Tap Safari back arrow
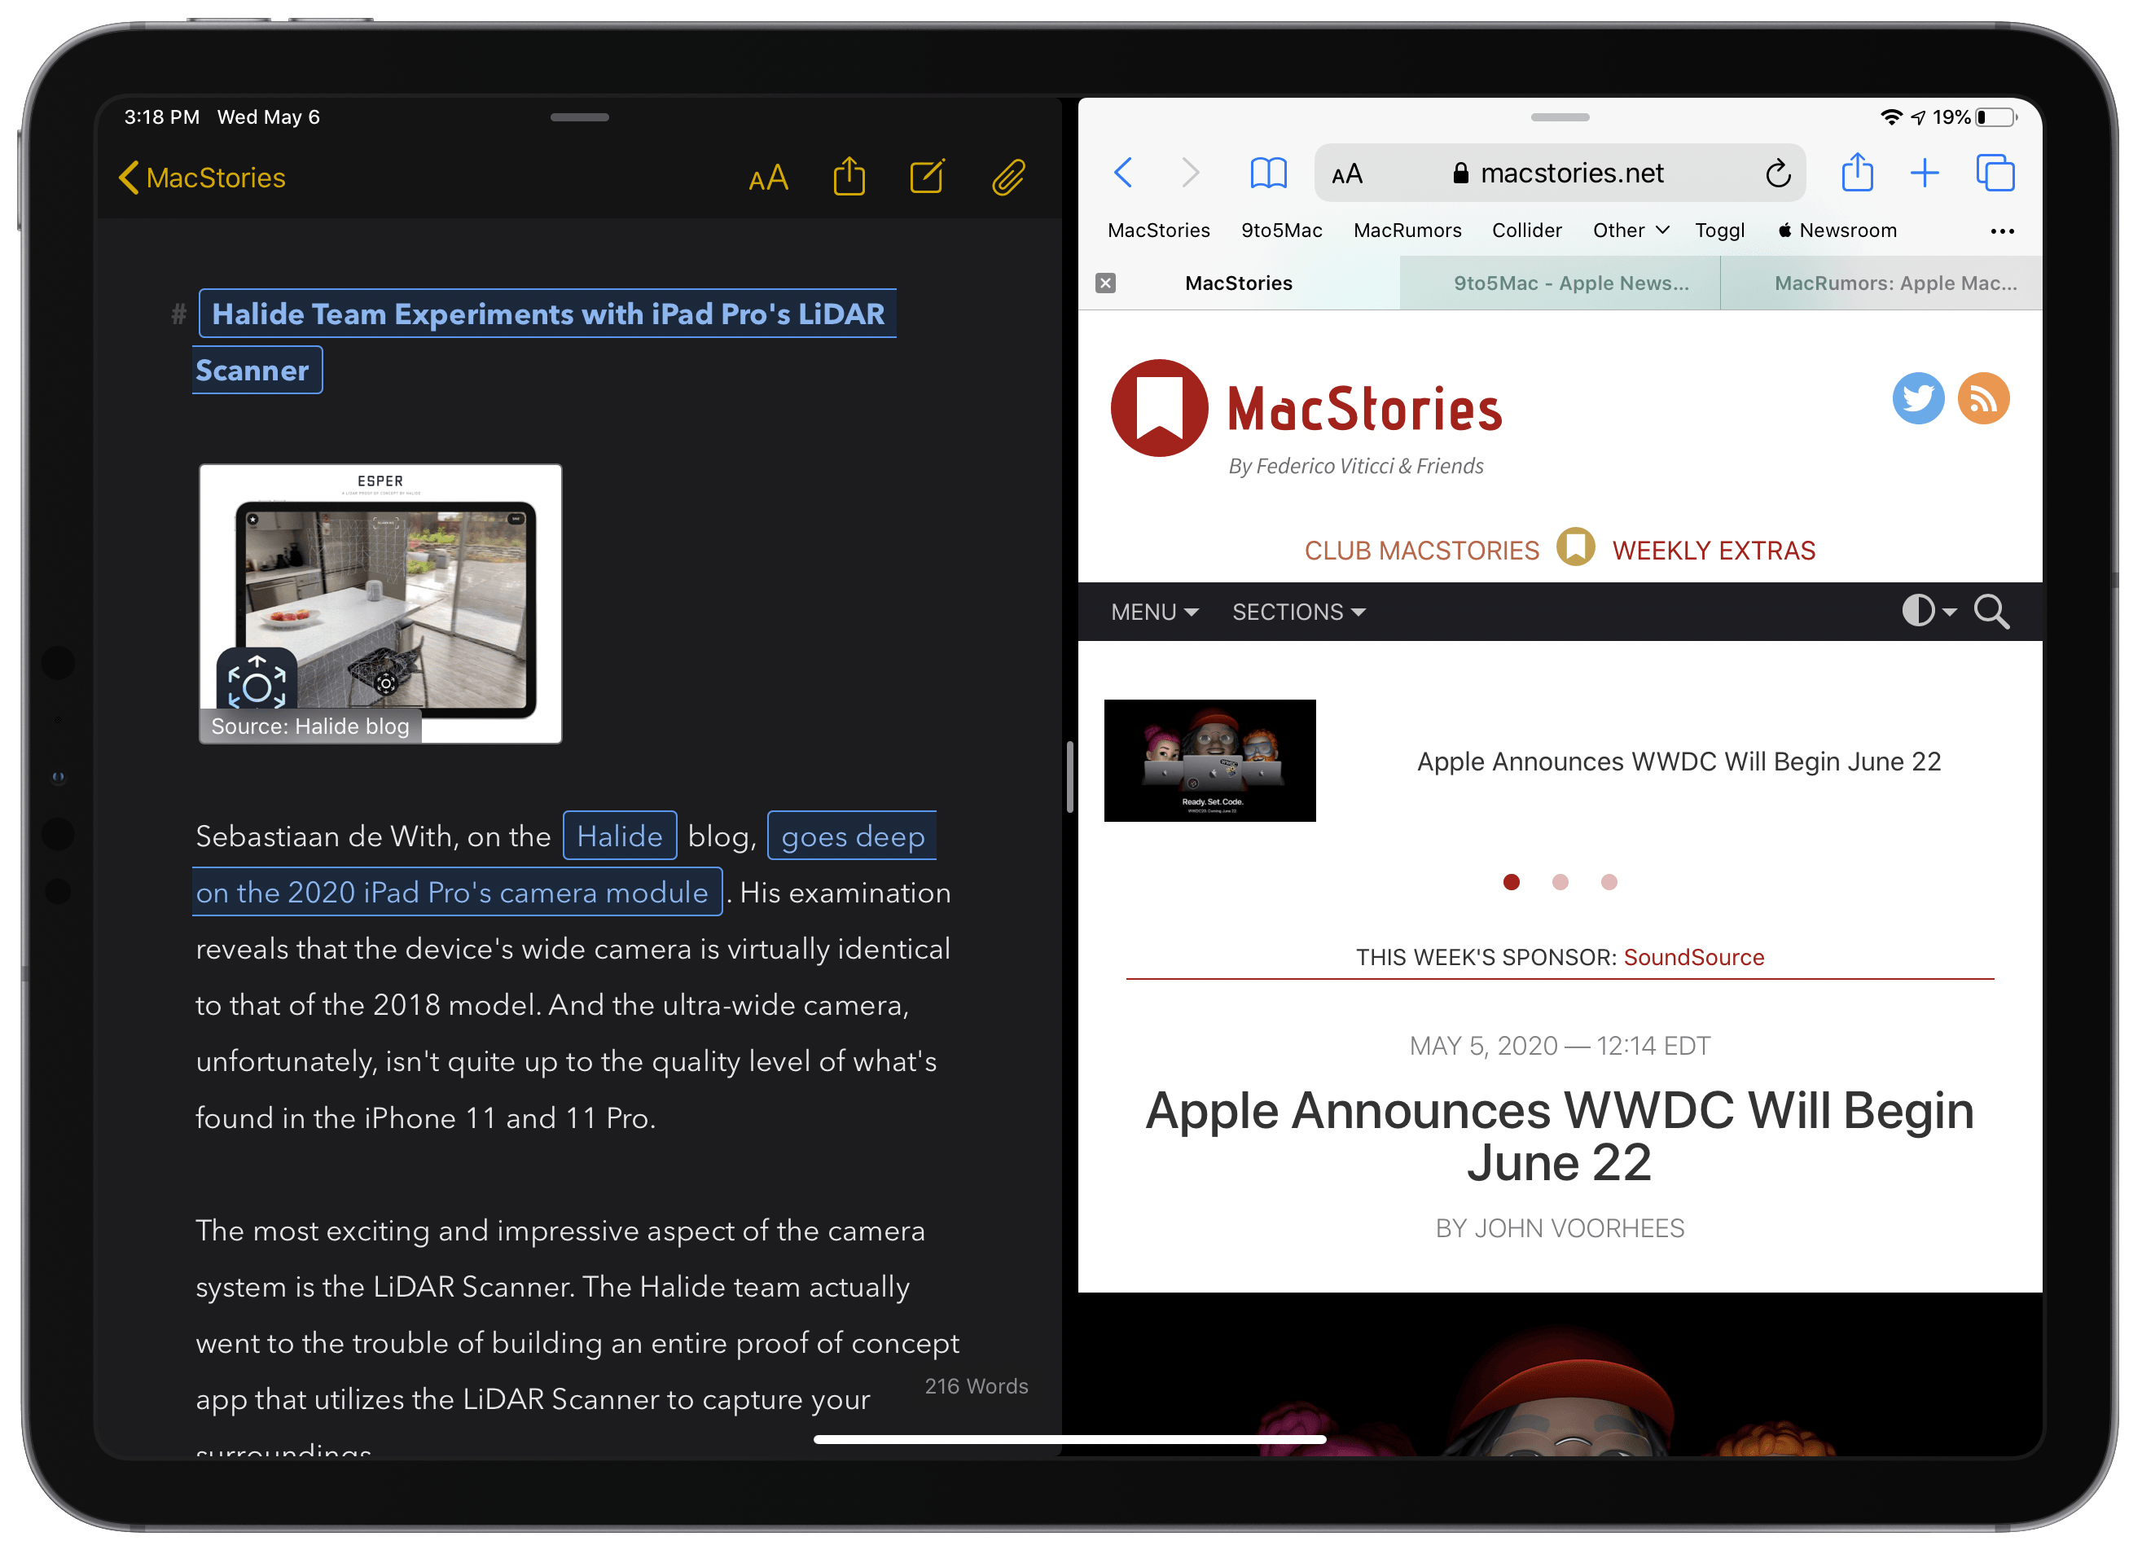The width and height of the screenshot is (2142, 1554). click(x=1123, y=173)
